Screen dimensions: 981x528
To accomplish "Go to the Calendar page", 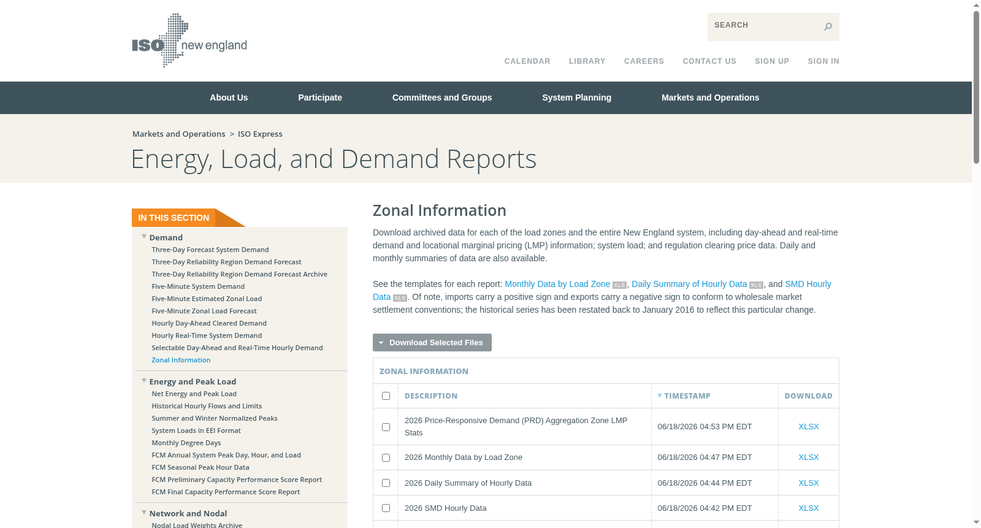I will (x=527, y=61).
